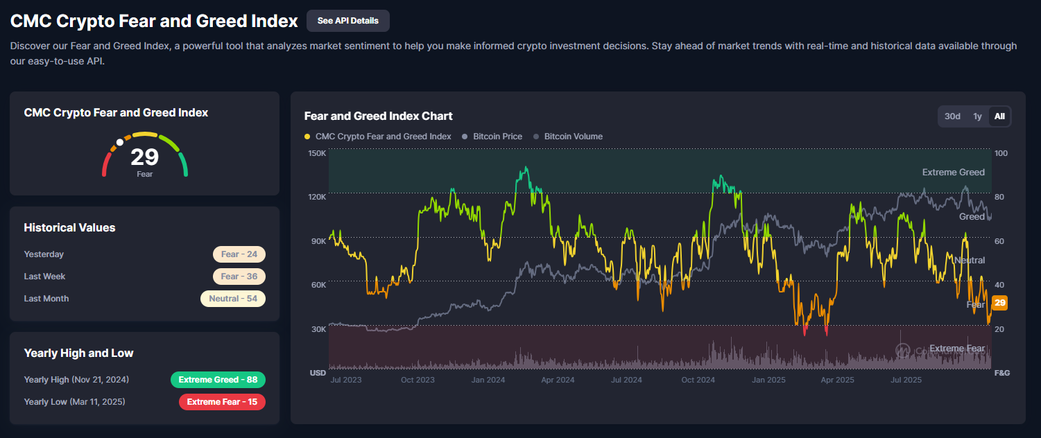Toggle the CMC Crypto Fear and Greed Index legend series

pos(378,137)
